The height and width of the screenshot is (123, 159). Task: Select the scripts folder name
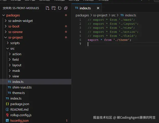coord(15,43)
